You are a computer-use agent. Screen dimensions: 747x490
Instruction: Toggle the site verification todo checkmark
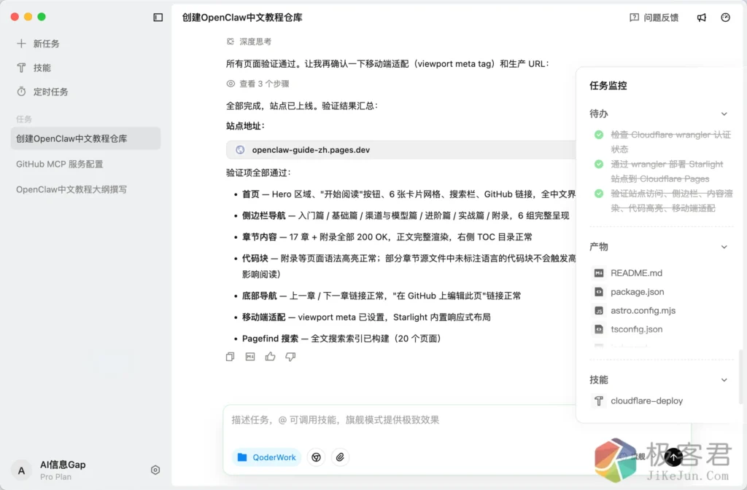coord(599,194)
